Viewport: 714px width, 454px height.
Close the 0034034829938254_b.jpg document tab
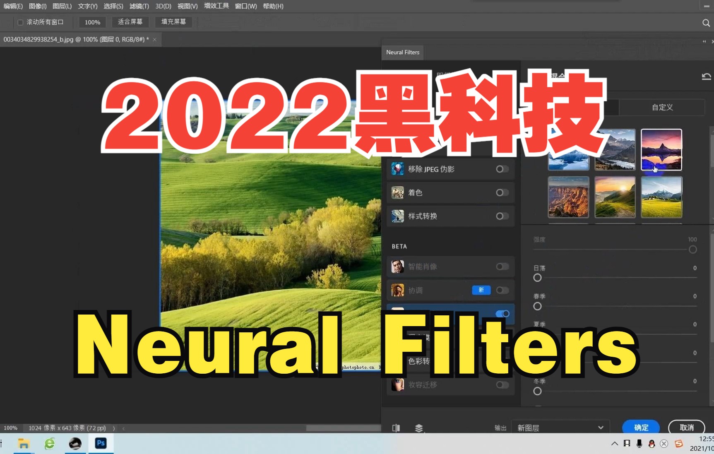(x=155, y=40)
